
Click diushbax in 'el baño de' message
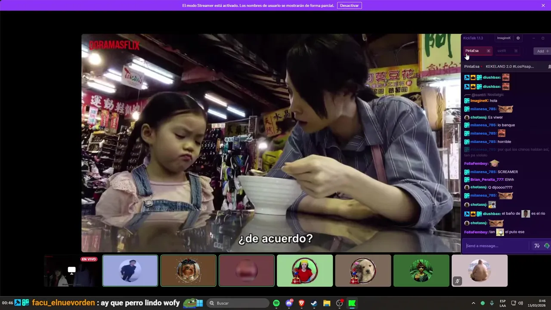(492, 214)
